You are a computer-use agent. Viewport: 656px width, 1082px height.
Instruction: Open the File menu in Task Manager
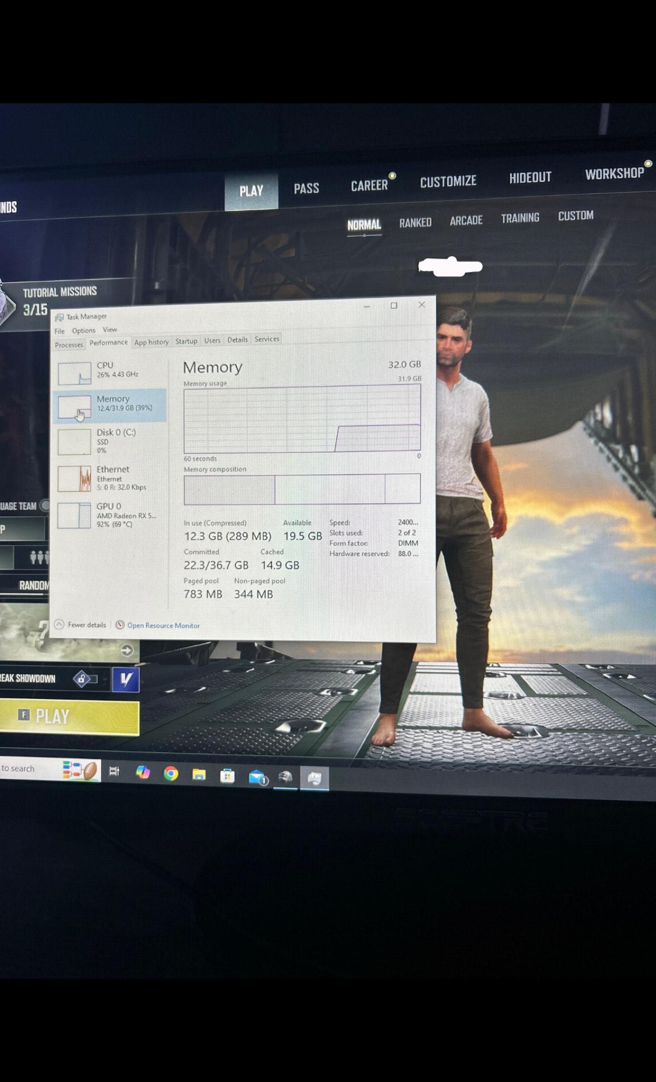point(60,331)
